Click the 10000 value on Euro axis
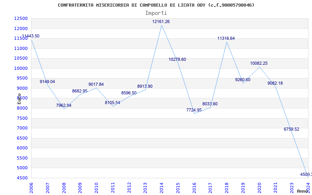This screenshot has height=195, width=312. 21,69
